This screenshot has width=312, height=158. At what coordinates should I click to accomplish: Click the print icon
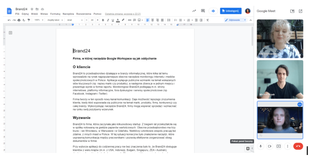coord(19,20)
